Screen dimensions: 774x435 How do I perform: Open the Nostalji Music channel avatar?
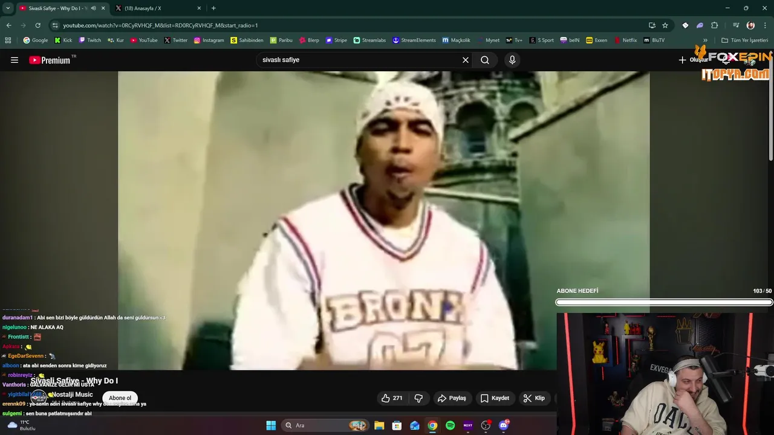38,397
